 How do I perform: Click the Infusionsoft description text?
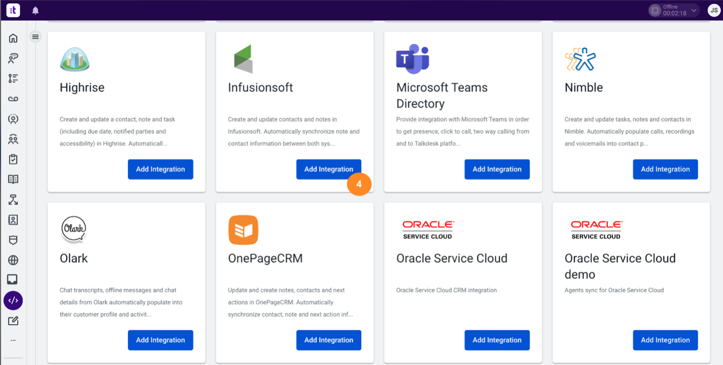click(294, 131)
